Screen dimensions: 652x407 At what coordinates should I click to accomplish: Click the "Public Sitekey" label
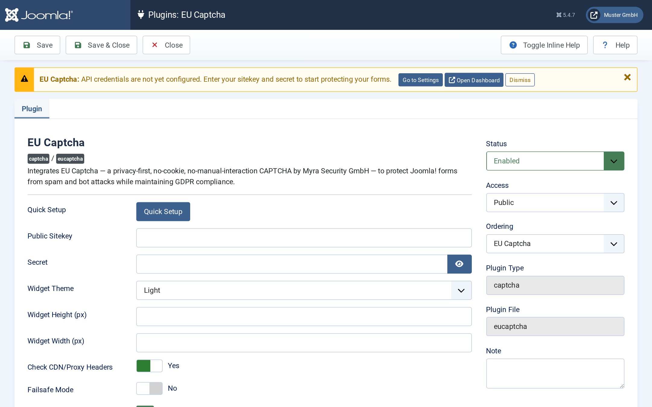(x=50, y=236)
